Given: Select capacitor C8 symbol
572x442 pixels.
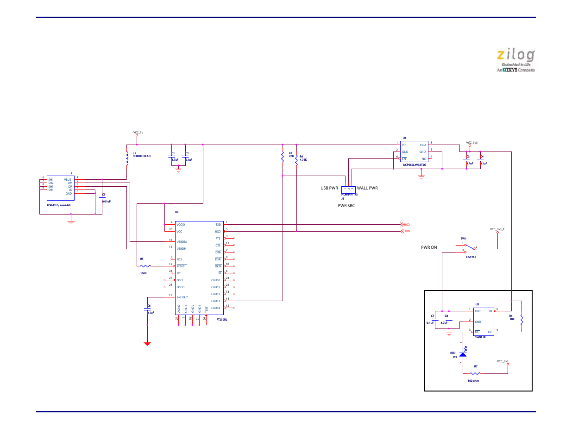Looking at the screenshot, I should tap(449, 319).
